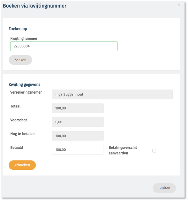Tick the Betalingsverschil aanvaarden checkbox
The height and width of the screenshot is (201, 188).
pyautogui.click(x=154, y=151)
